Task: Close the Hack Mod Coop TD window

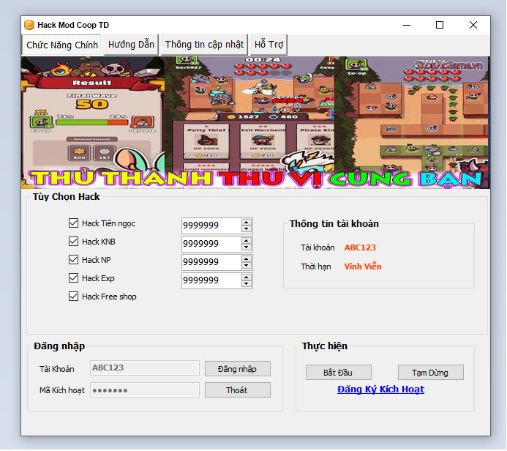Action: coord(473,25)
